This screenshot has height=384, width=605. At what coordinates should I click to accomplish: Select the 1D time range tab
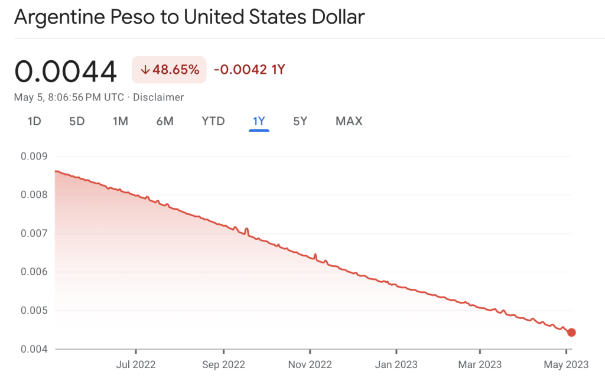pyautogui.click(x=34, y=122)
